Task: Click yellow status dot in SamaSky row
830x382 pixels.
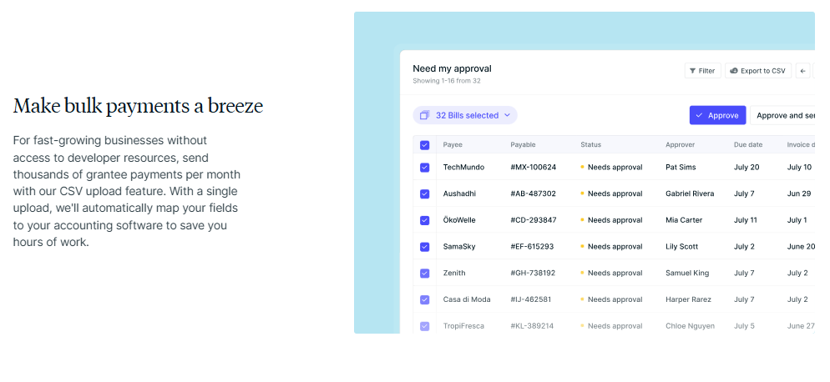Action: tap(583, 247)
